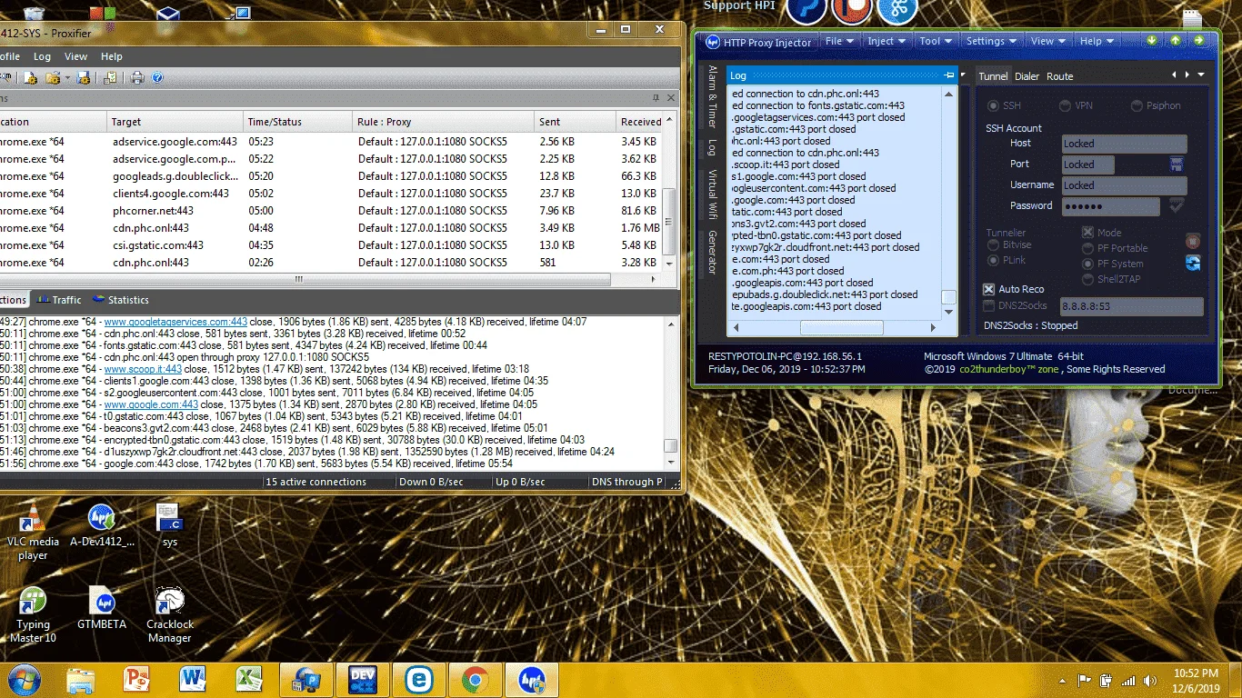Screen dimensions: 1242x698
Task: Click the floppy save icon beside Port field
Action: [x=1177, y=165]
